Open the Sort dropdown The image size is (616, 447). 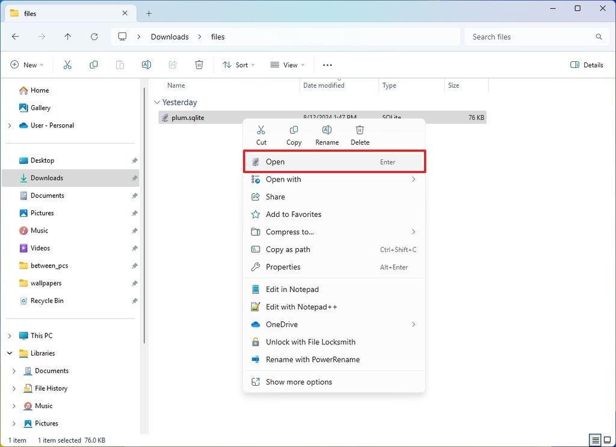tap(238, 64)
